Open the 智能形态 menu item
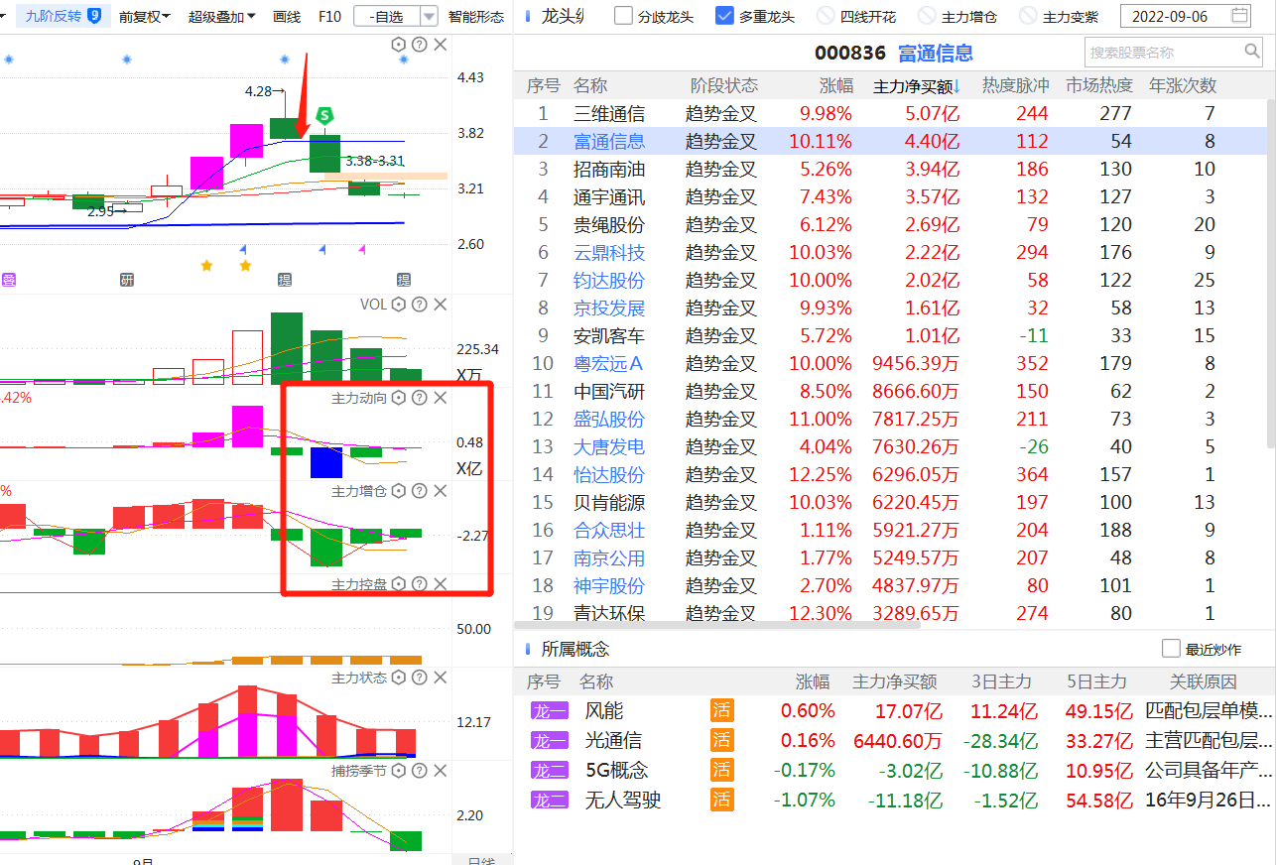The width and height of the screenshot is (1276, 865). 476,16
